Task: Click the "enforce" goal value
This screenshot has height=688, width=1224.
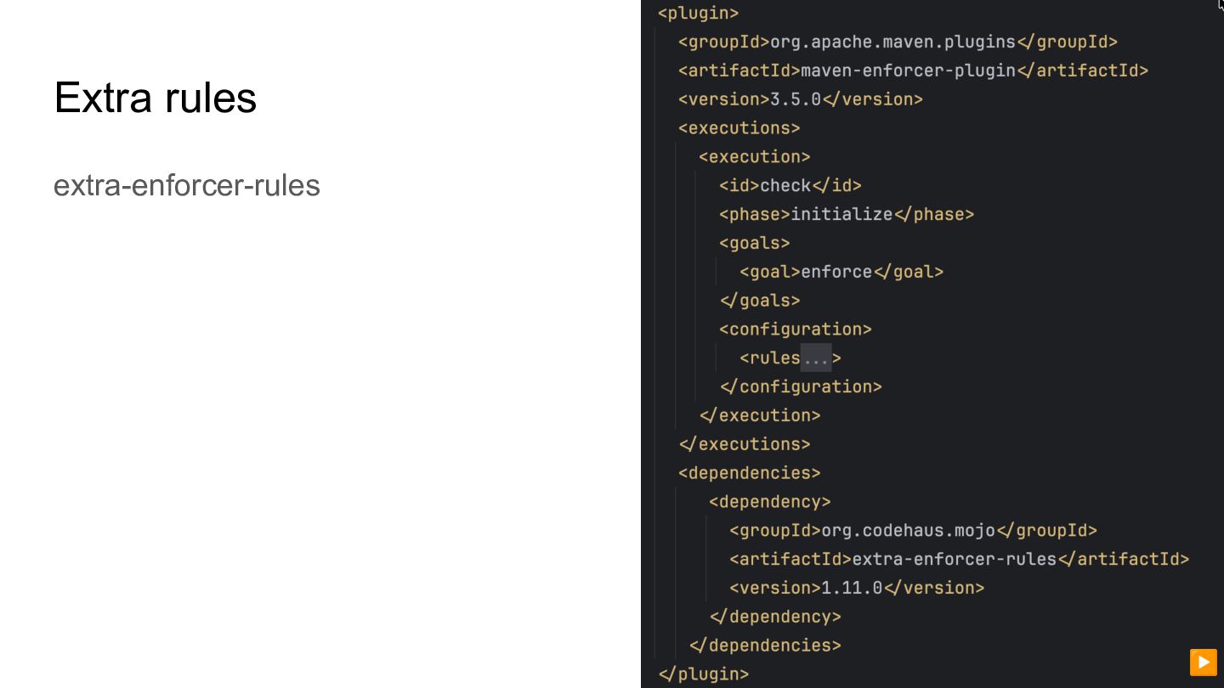Action: [836, 272]
